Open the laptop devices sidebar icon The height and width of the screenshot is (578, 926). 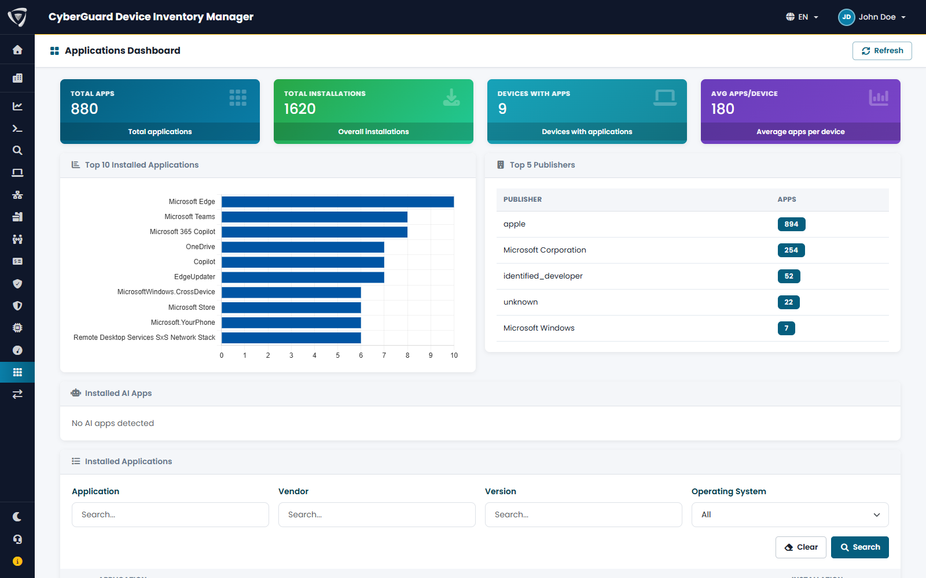pyautogui.click(x=17, y=173)
